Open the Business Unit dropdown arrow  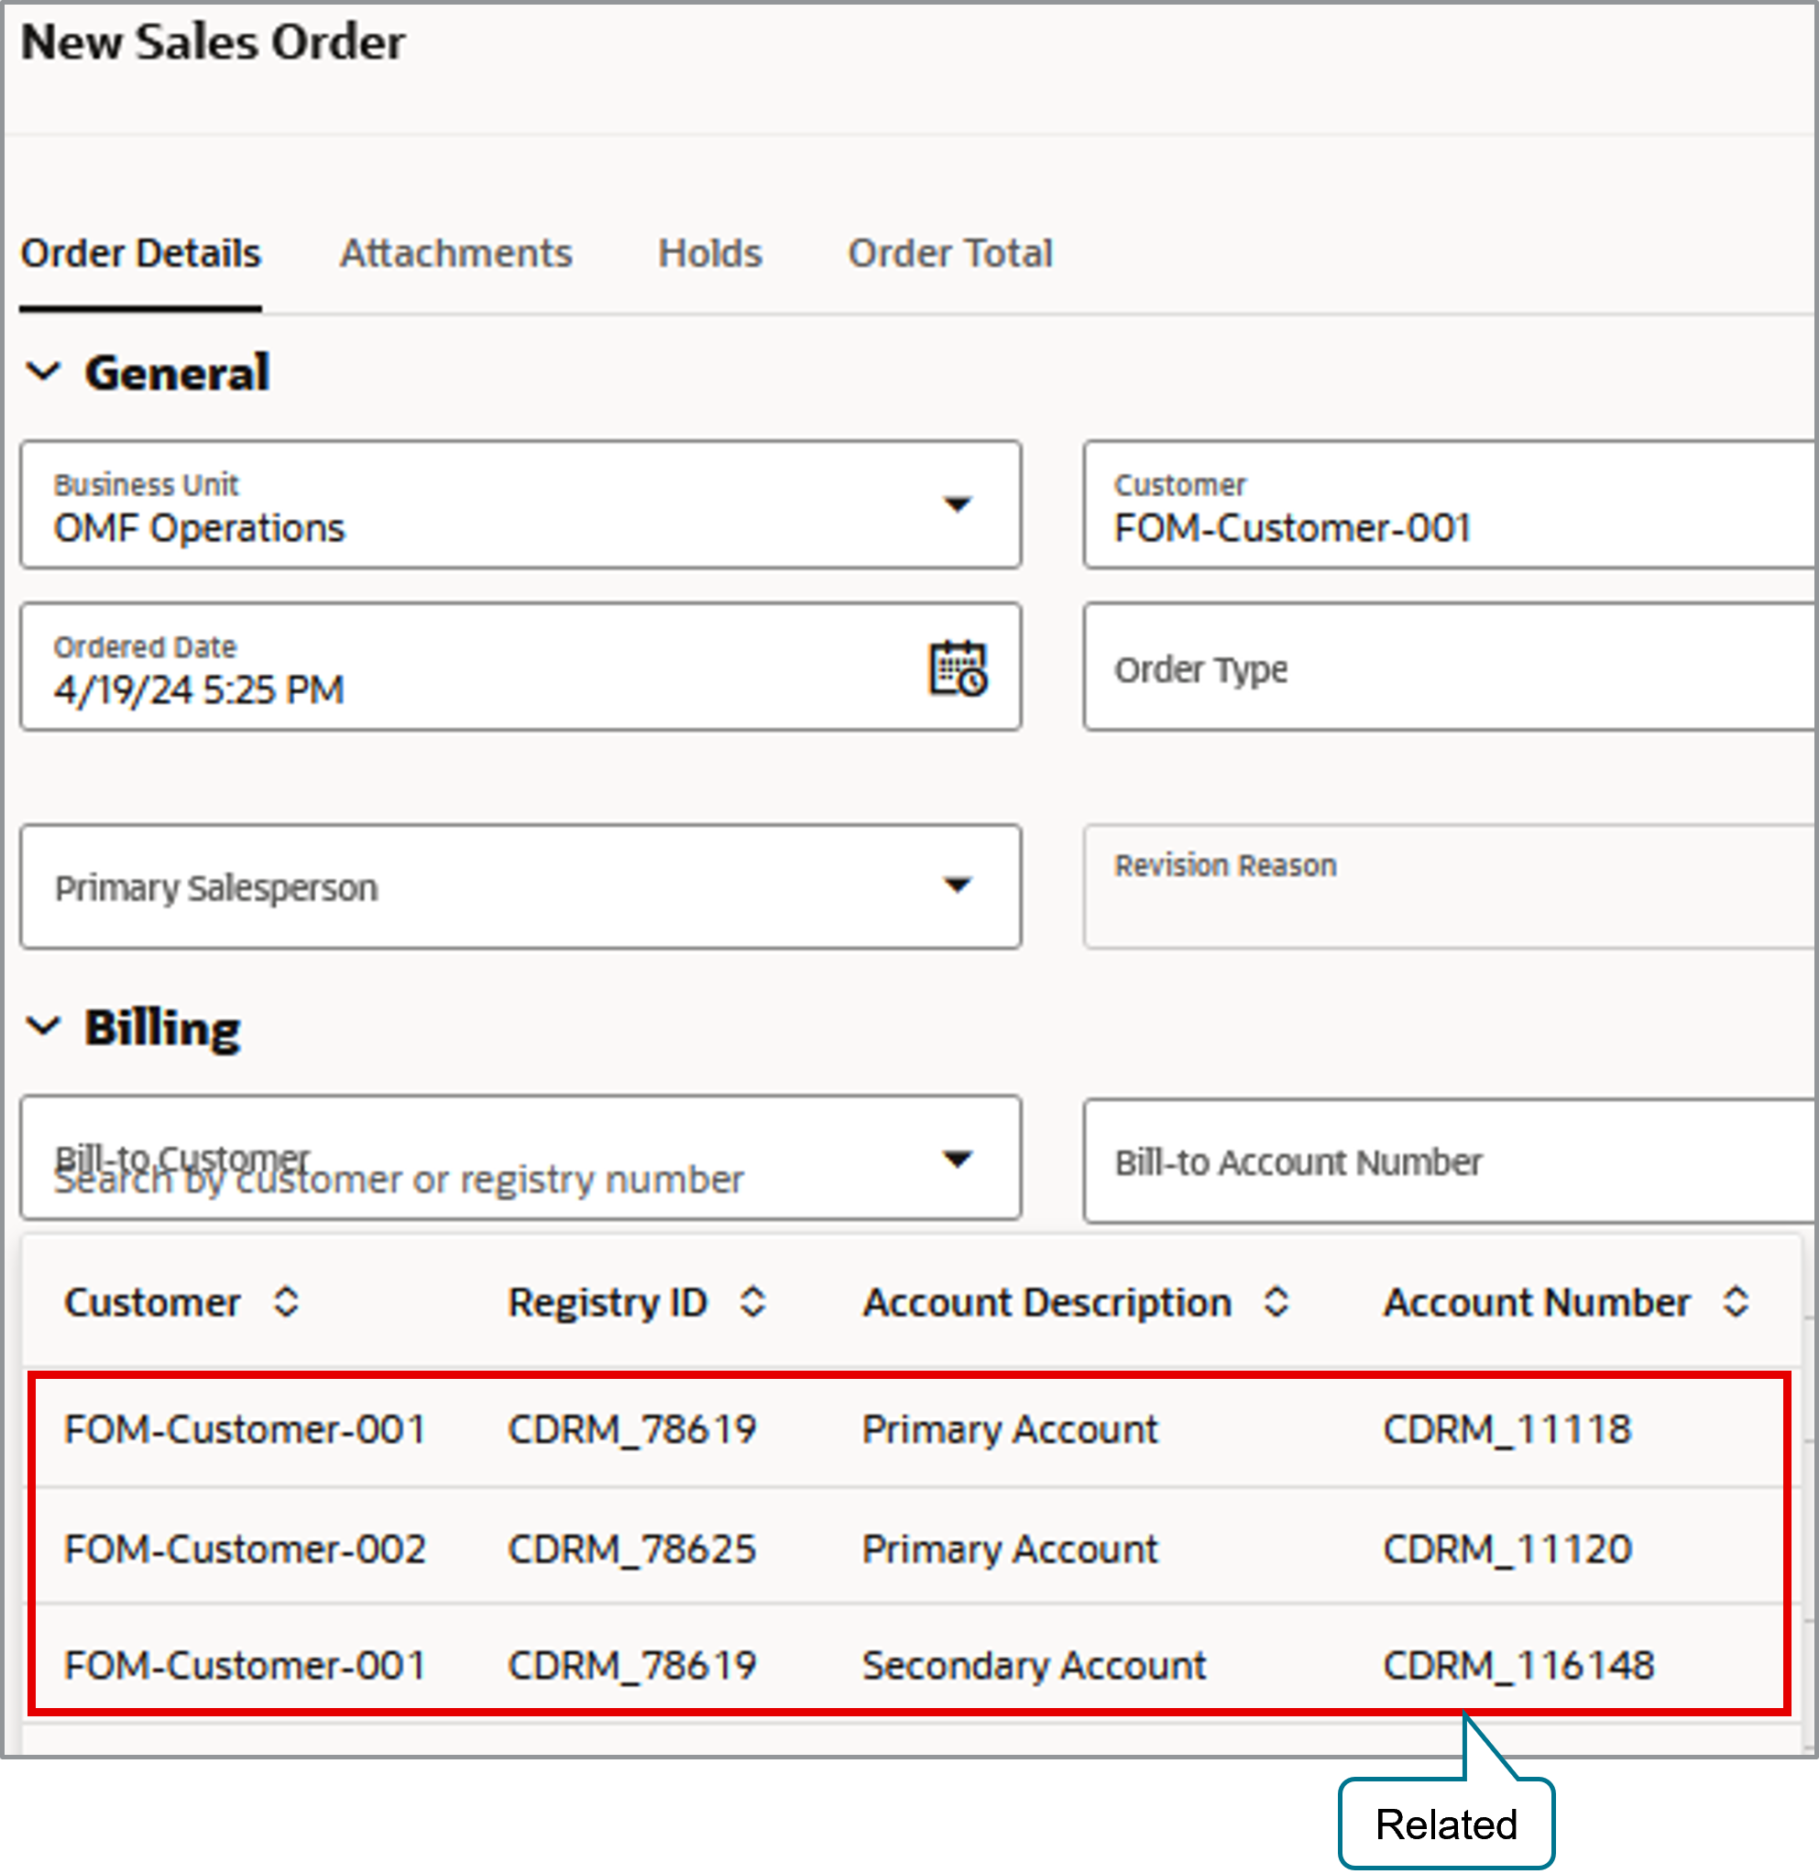pyautogui.click(x=957, y=505)
